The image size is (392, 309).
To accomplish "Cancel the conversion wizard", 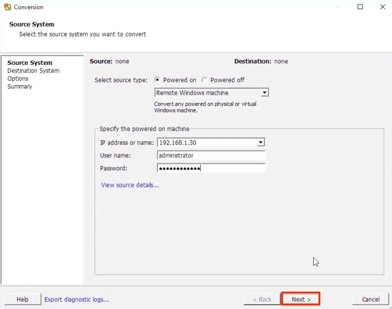I will coord(371,299).
